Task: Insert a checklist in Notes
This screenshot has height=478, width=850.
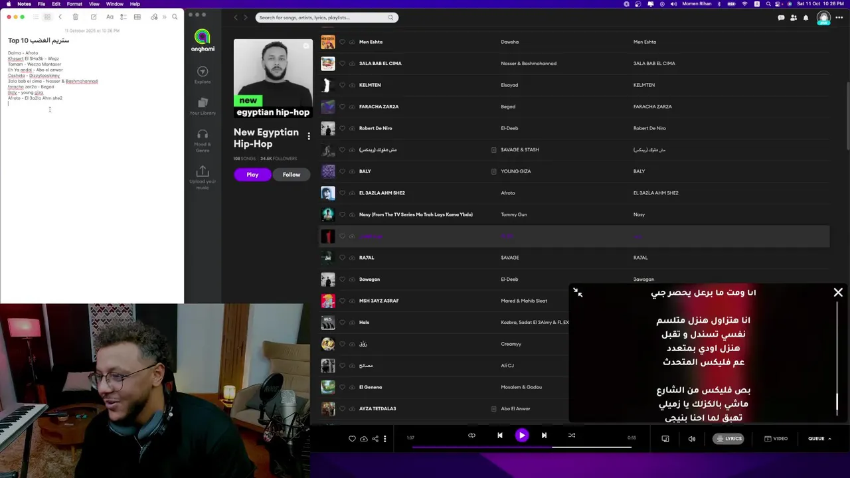Action: (x=123, y=17)
